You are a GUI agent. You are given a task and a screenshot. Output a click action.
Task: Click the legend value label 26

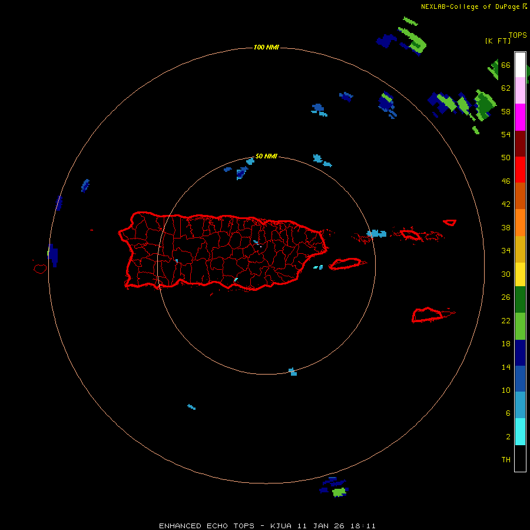click(x=506, y=297)
